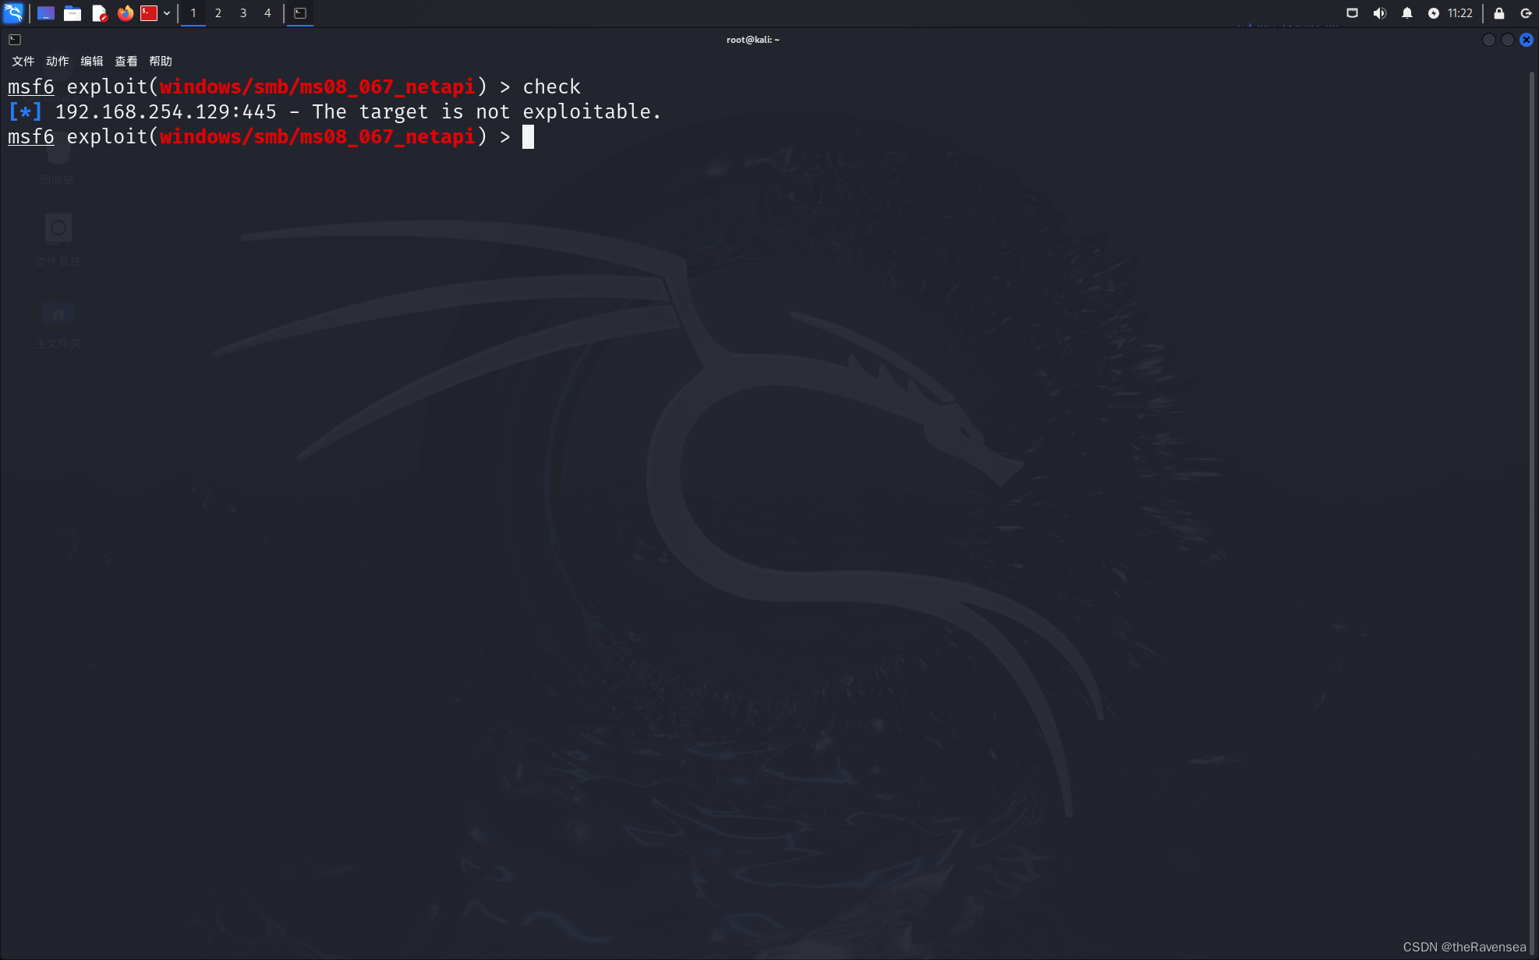
Task: Open the 动作 menu
Action: point(58,62)
